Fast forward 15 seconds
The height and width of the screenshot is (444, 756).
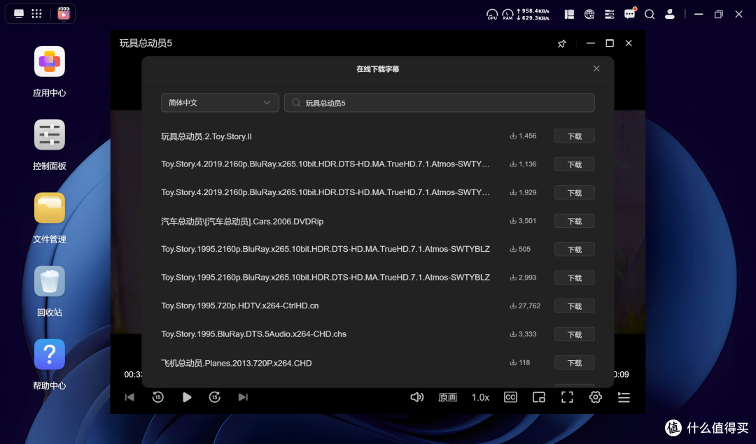coord(215,397)
